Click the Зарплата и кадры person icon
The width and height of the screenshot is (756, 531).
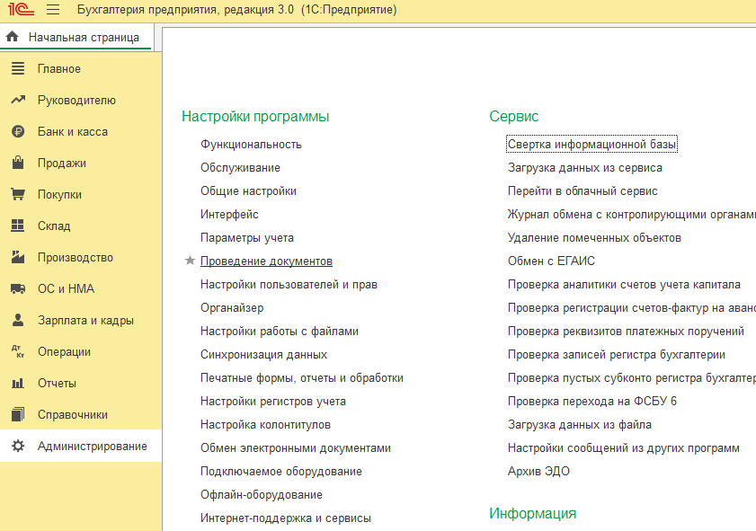pyautogui.click(x=18, y=320)
